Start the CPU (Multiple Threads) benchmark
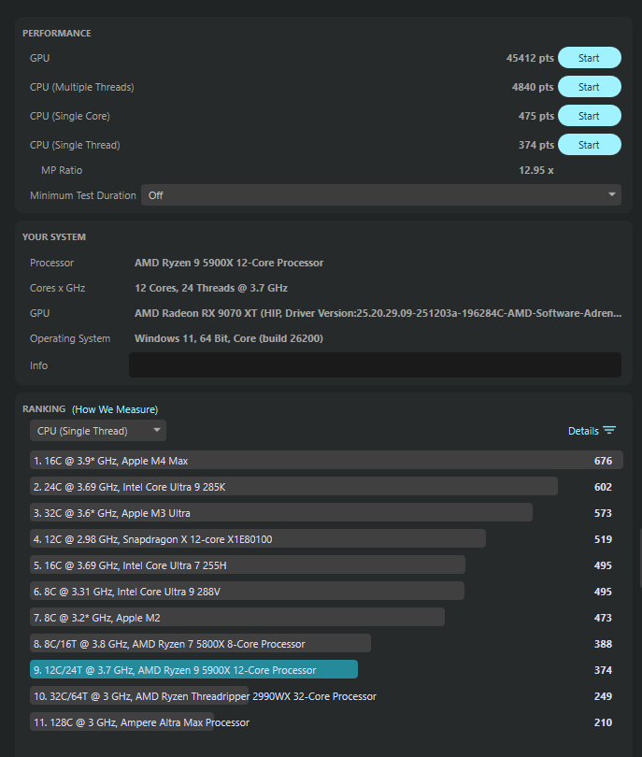The width and height of the screenshot is (642, 757). point(590,87)
